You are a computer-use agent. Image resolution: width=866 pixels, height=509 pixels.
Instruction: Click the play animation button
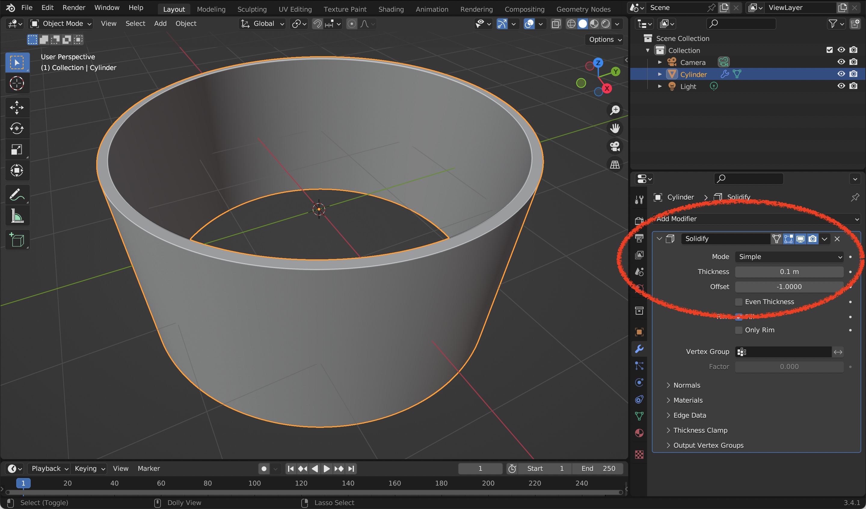[x=327, y=468]
